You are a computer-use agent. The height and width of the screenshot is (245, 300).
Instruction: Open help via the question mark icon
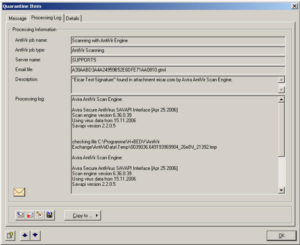(10, 236)
